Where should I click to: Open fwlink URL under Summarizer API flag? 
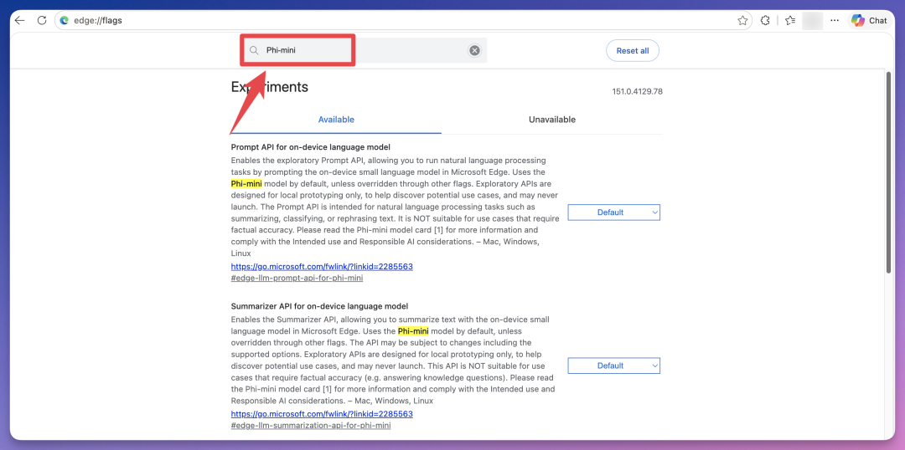tap(322, 414)
